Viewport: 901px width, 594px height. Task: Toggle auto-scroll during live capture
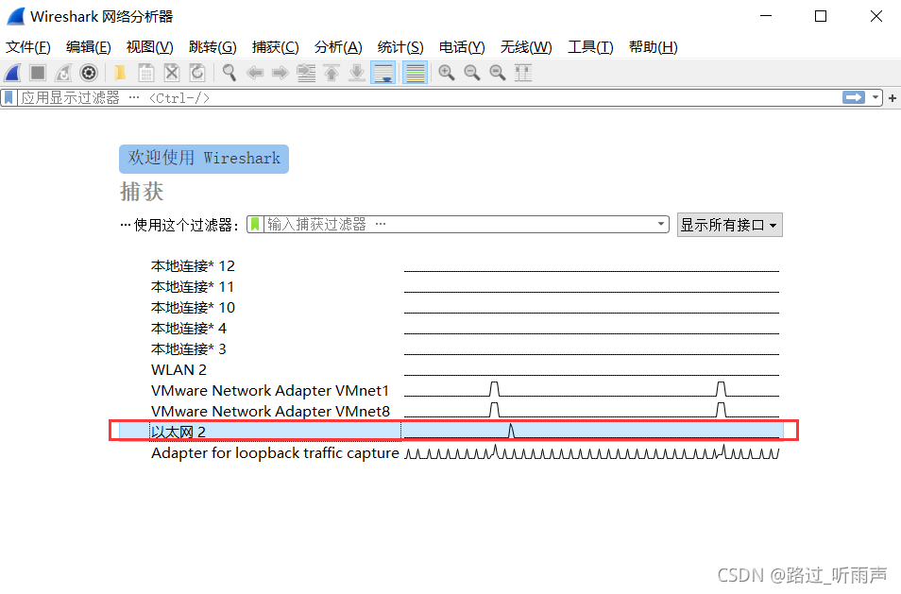(x=382, y=73)
